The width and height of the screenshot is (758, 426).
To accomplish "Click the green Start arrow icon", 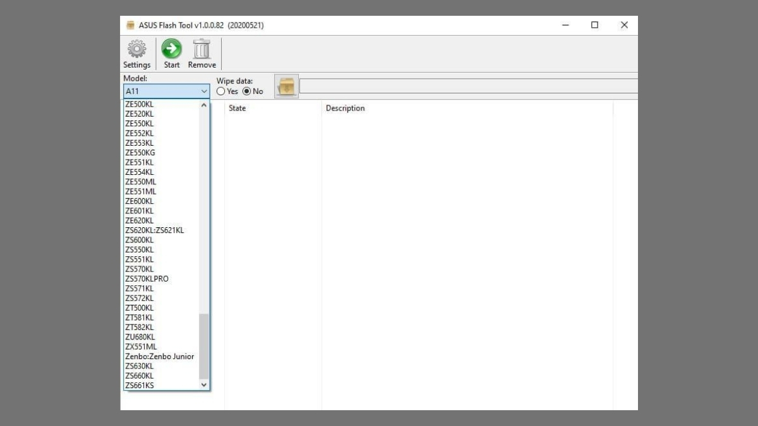I will (x=171, y=50).
